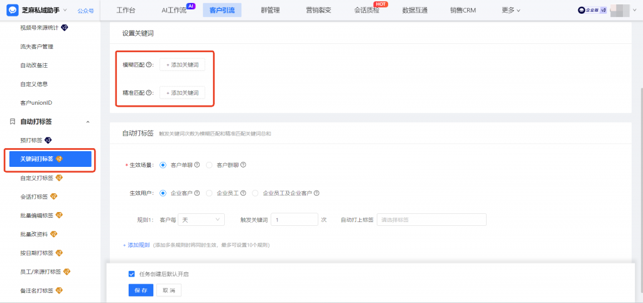Click the help icon after 企业员工及企业客户

click(316, 193)
